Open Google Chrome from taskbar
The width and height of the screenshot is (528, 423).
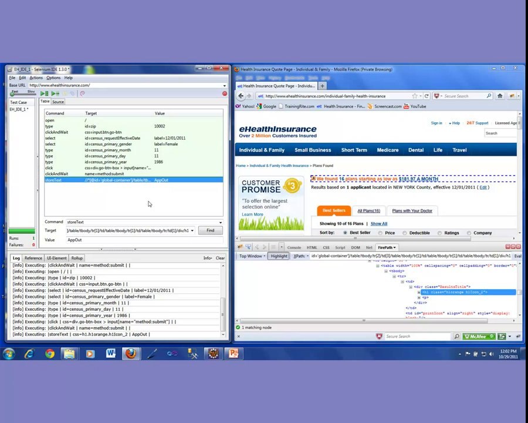[50, 354]
